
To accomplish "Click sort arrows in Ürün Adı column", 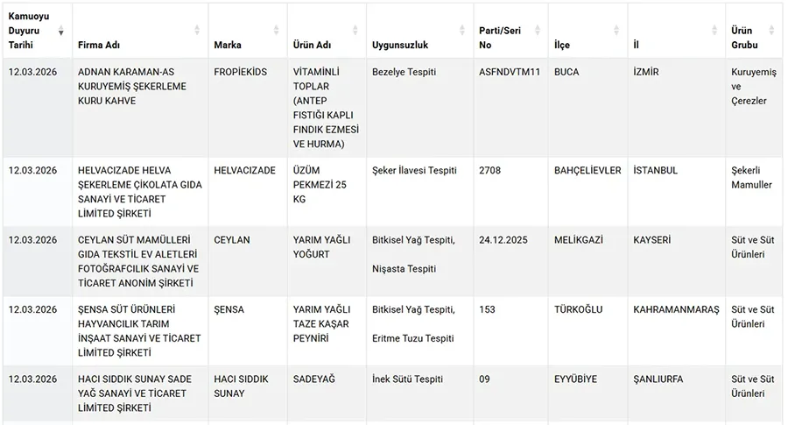I will 357,31.
